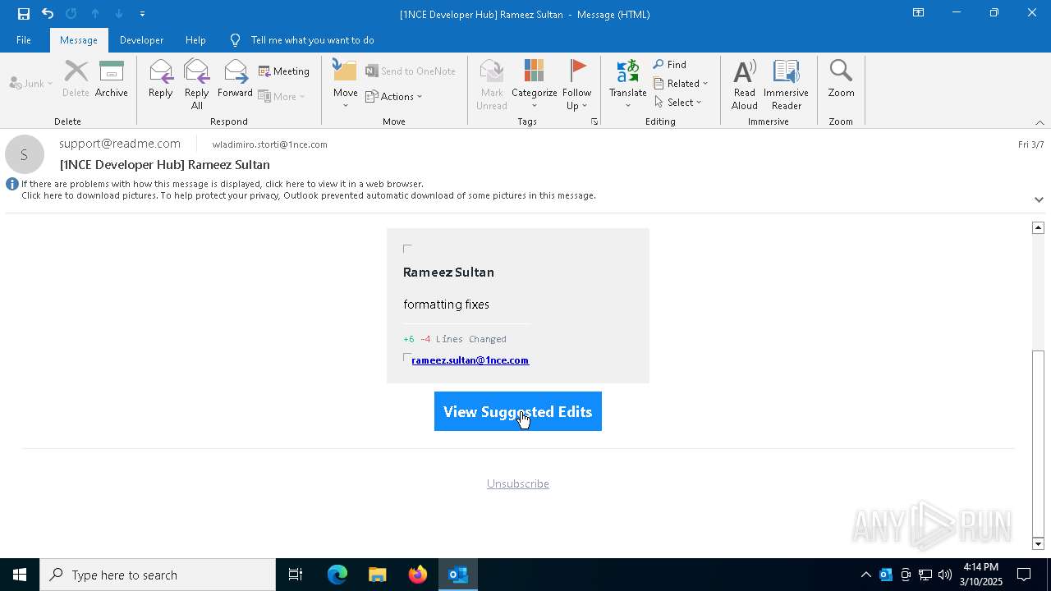
Task: Categorize this message
Action: [535, 85]
